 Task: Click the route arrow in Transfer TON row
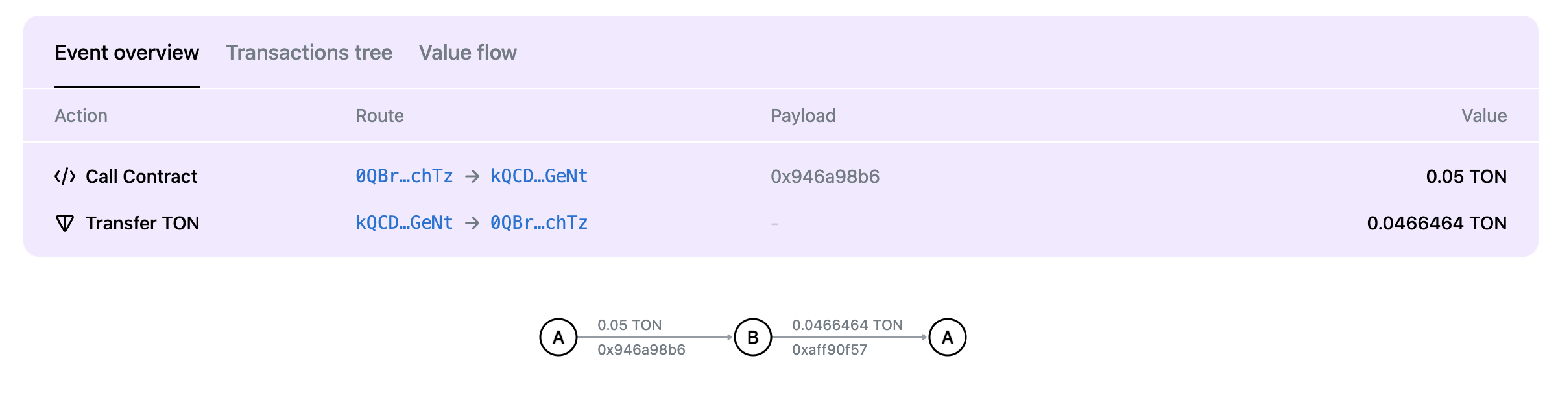[x=472, y=223]
